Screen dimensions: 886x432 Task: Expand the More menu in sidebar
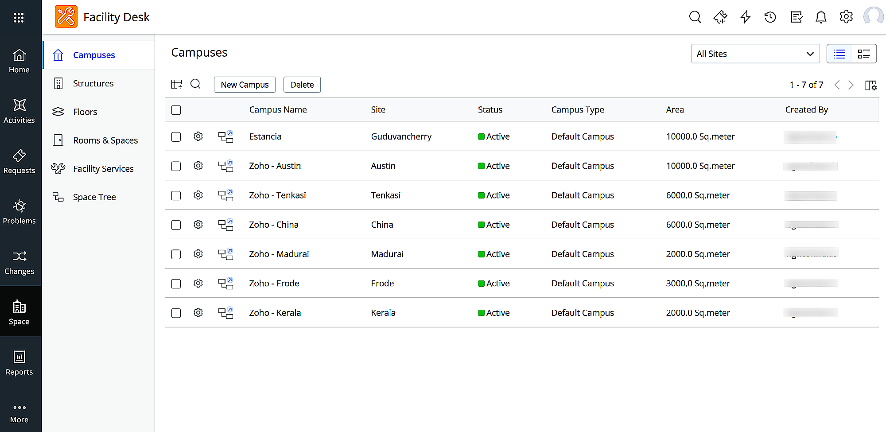click(x=19, y=413)
